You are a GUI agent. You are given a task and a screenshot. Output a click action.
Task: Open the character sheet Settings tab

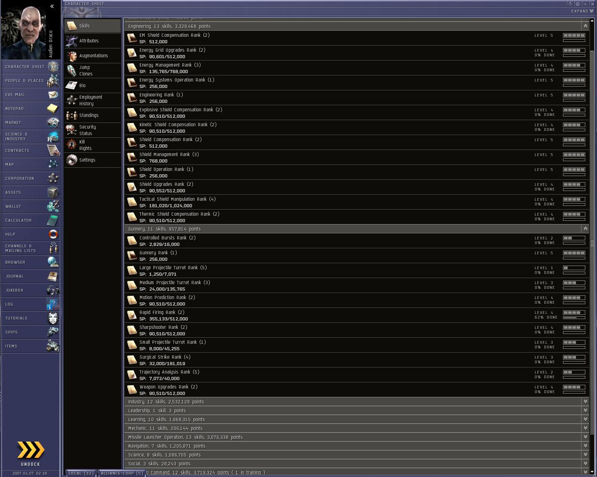[x=93, y=160]
